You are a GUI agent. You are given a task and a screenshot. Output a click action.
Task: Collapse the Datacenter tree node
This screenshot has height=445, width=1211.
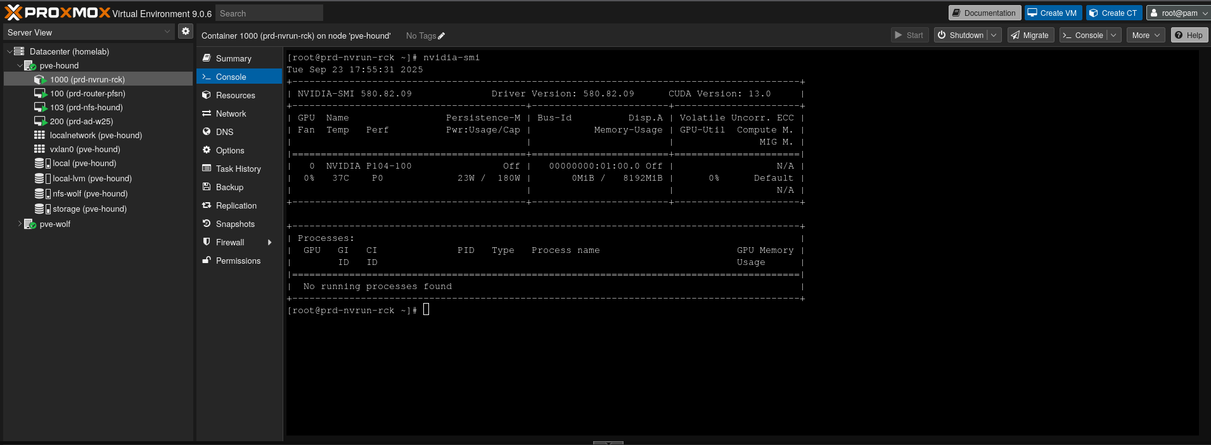[x=10, y=51]
